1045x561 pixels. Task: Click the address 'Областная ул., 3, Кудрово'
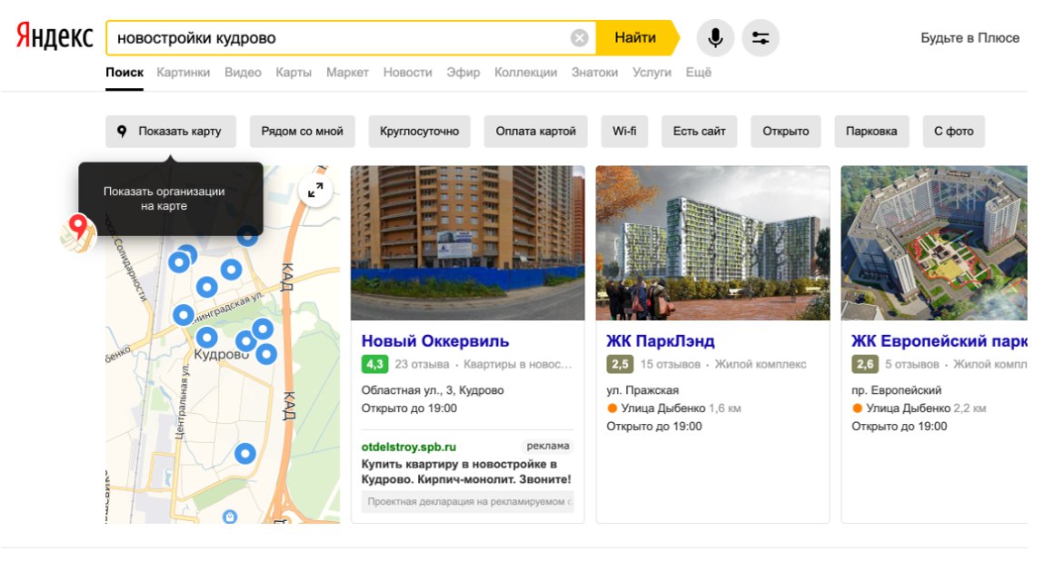433,390
